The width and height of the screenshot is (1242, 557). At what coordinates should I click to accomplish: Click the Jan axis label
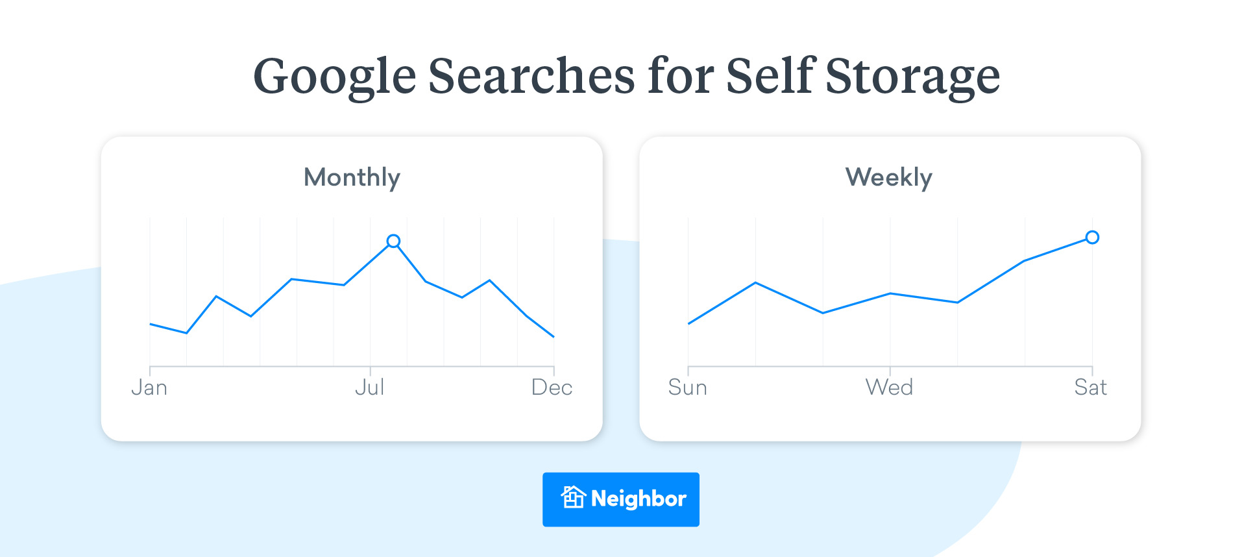(149, 388)
